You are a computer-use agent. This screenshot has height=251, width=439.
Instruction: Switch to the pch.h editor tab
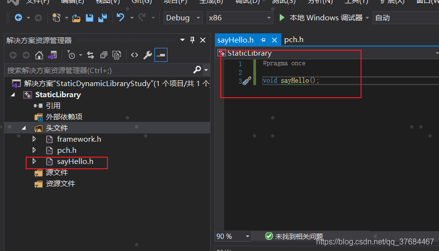(293, 40)
